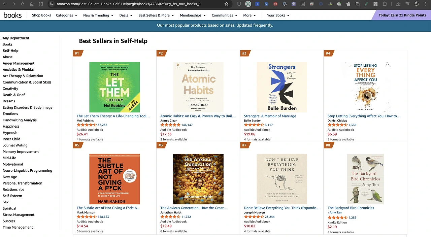Open the browser home page icon
The height and width of the screenshot is (237, 431).
click(x=32, y=4)
